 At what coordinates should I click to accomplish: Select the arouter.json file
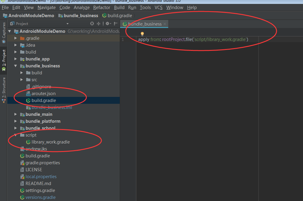[x=43, y=94]
